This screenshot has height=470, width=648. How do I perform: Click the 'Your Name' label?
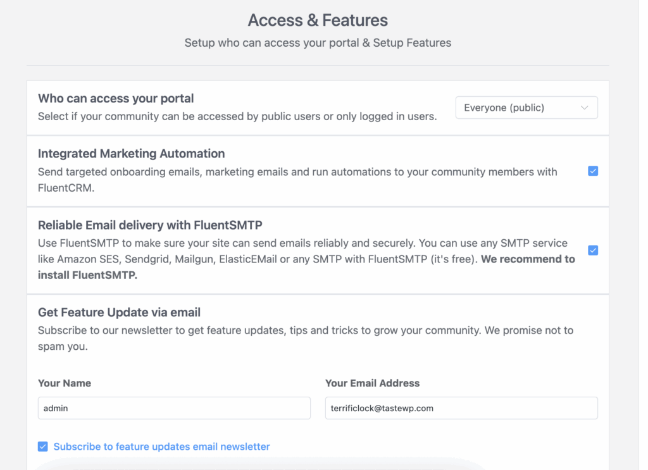click(65, 383)
